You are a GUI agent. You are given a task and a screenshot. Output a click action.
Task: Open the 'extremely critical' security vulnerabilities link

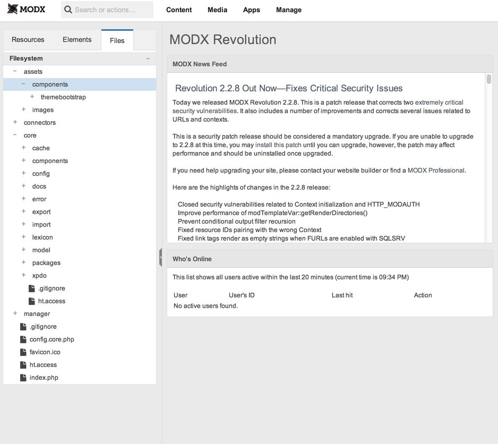tap(439, 103)
